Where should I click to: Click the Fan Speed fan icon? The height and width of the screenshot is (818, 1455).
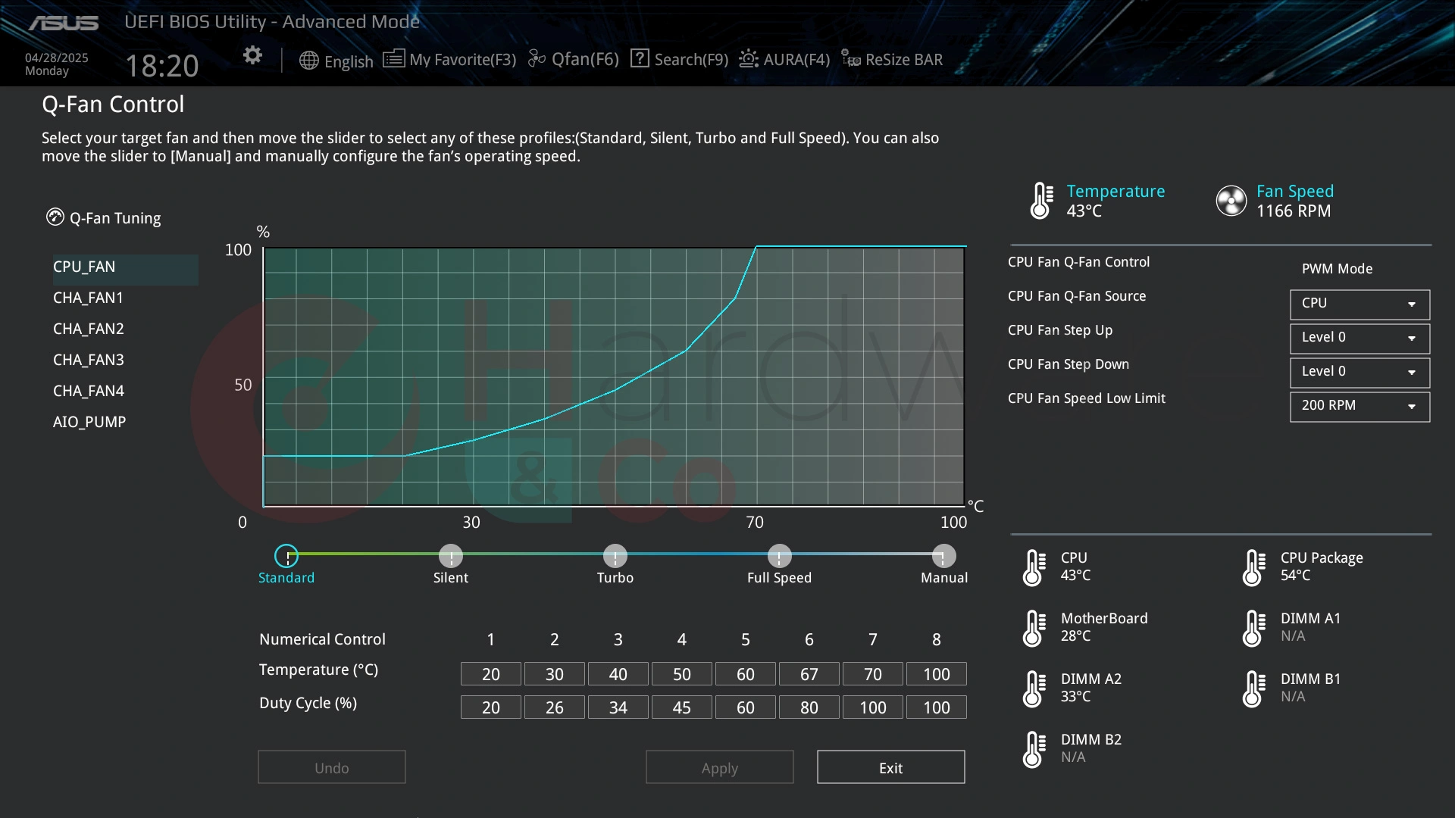click(x=1231, y=201)
